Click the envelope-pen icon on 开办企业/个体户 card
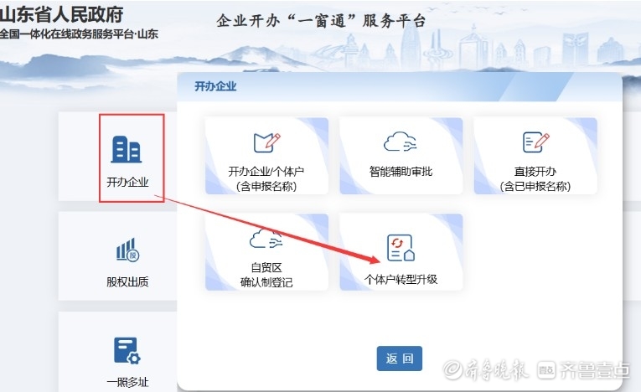 point(266,142)
